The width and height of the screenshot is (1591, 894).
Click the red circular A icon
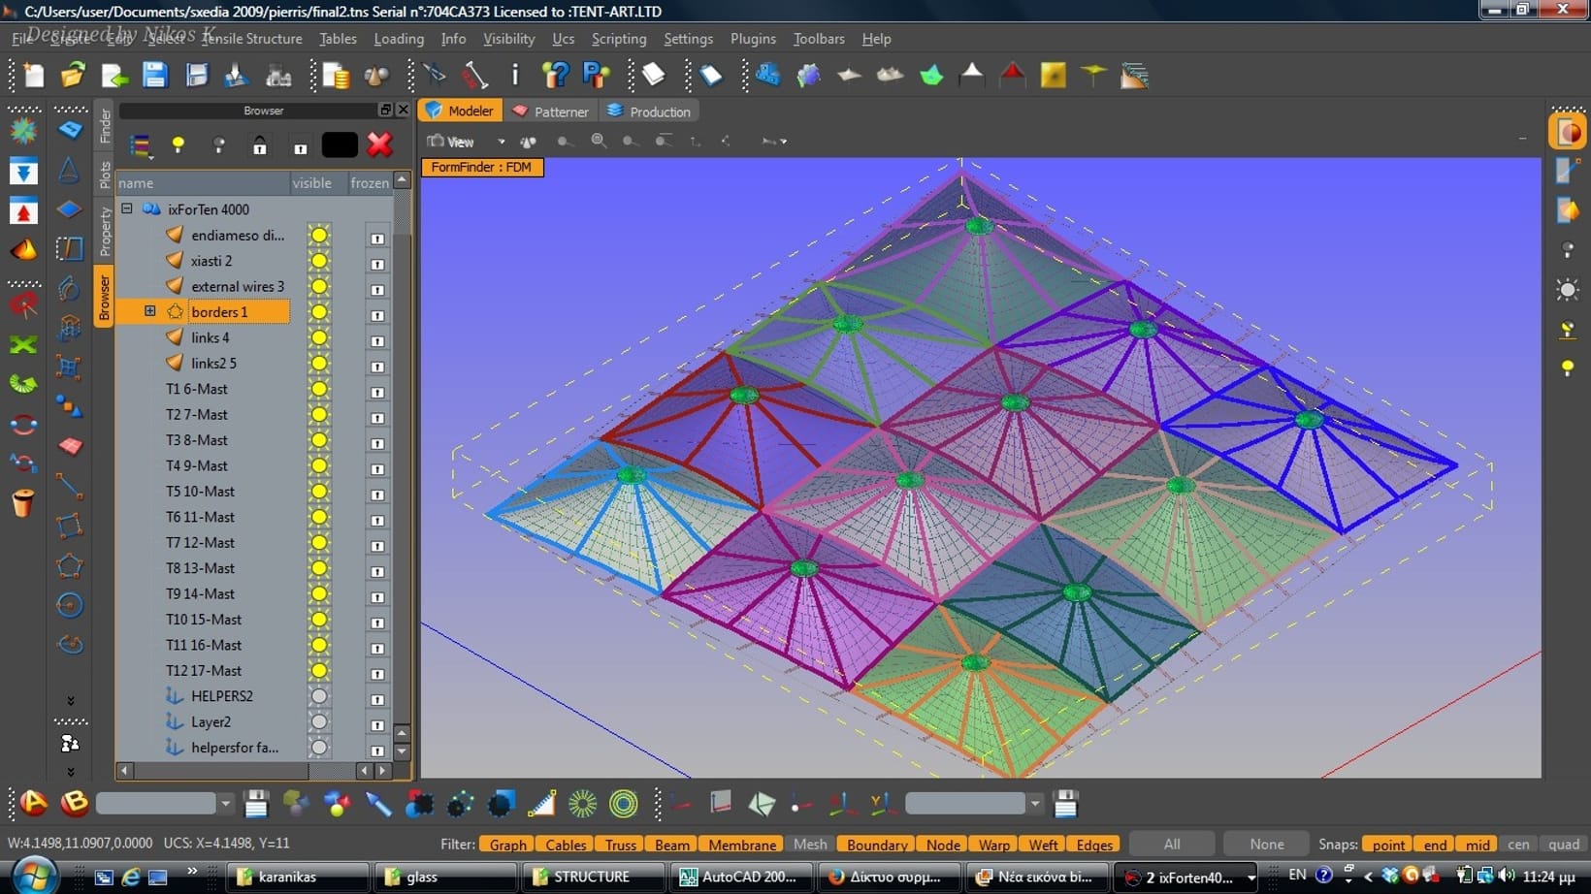click(34, 803)
